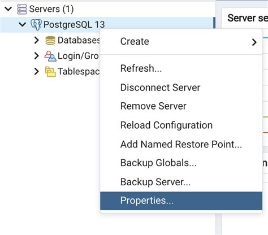Image resolution: width=268 pixels, height=235 pixels.
Task: Select Remove Server from the menu
Action: click(181, 106)
